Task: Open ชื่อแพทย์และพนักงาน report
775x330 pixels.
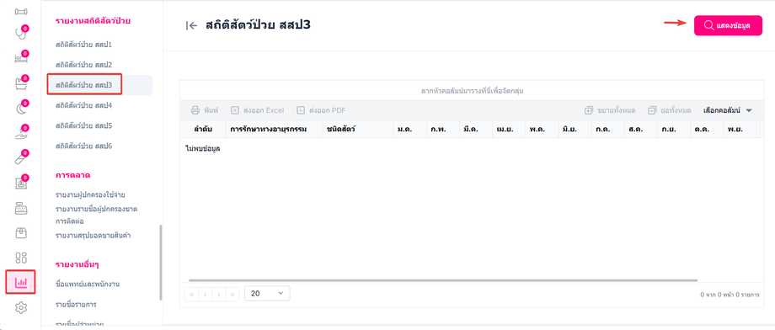Action: (x=88, y=284)
